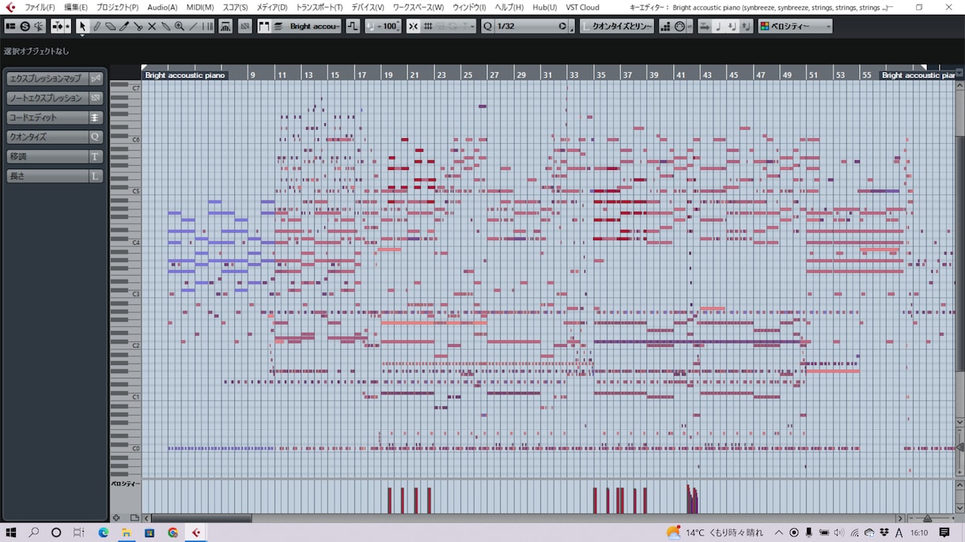Open the トランスポート(T) menu
965x542 pixels.
319,7
